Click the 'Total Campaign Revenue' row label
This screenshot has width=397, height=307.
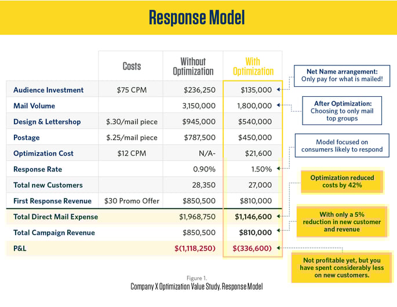[54, 233]
